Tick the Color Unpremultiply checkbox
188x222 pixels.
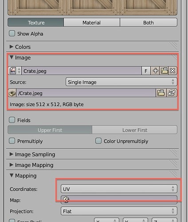(x=98, y=141)
